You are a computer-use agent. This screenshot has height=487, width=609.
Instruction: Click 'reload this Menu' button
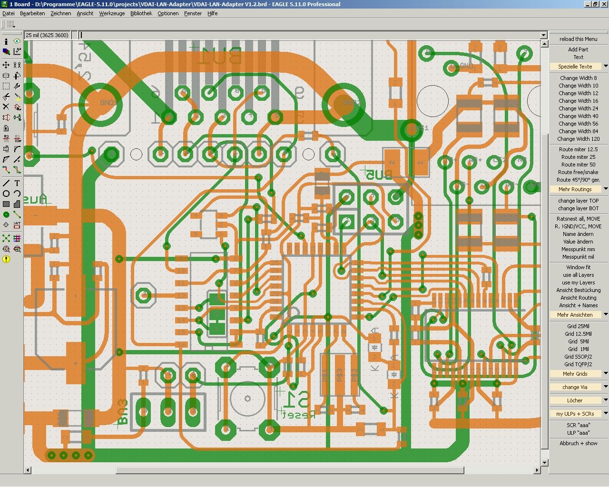click(578, 39)
